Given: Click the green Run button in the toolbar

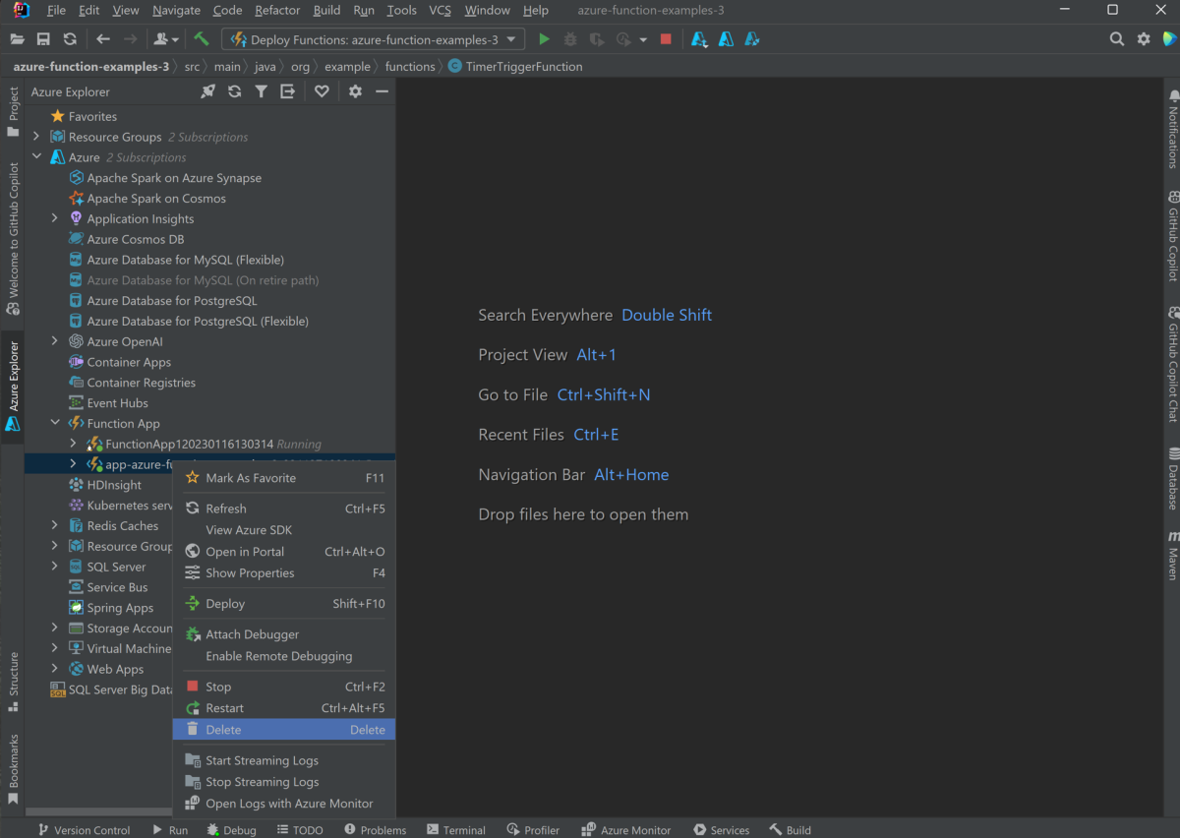Looking at the screenshot, I should 544,38.
